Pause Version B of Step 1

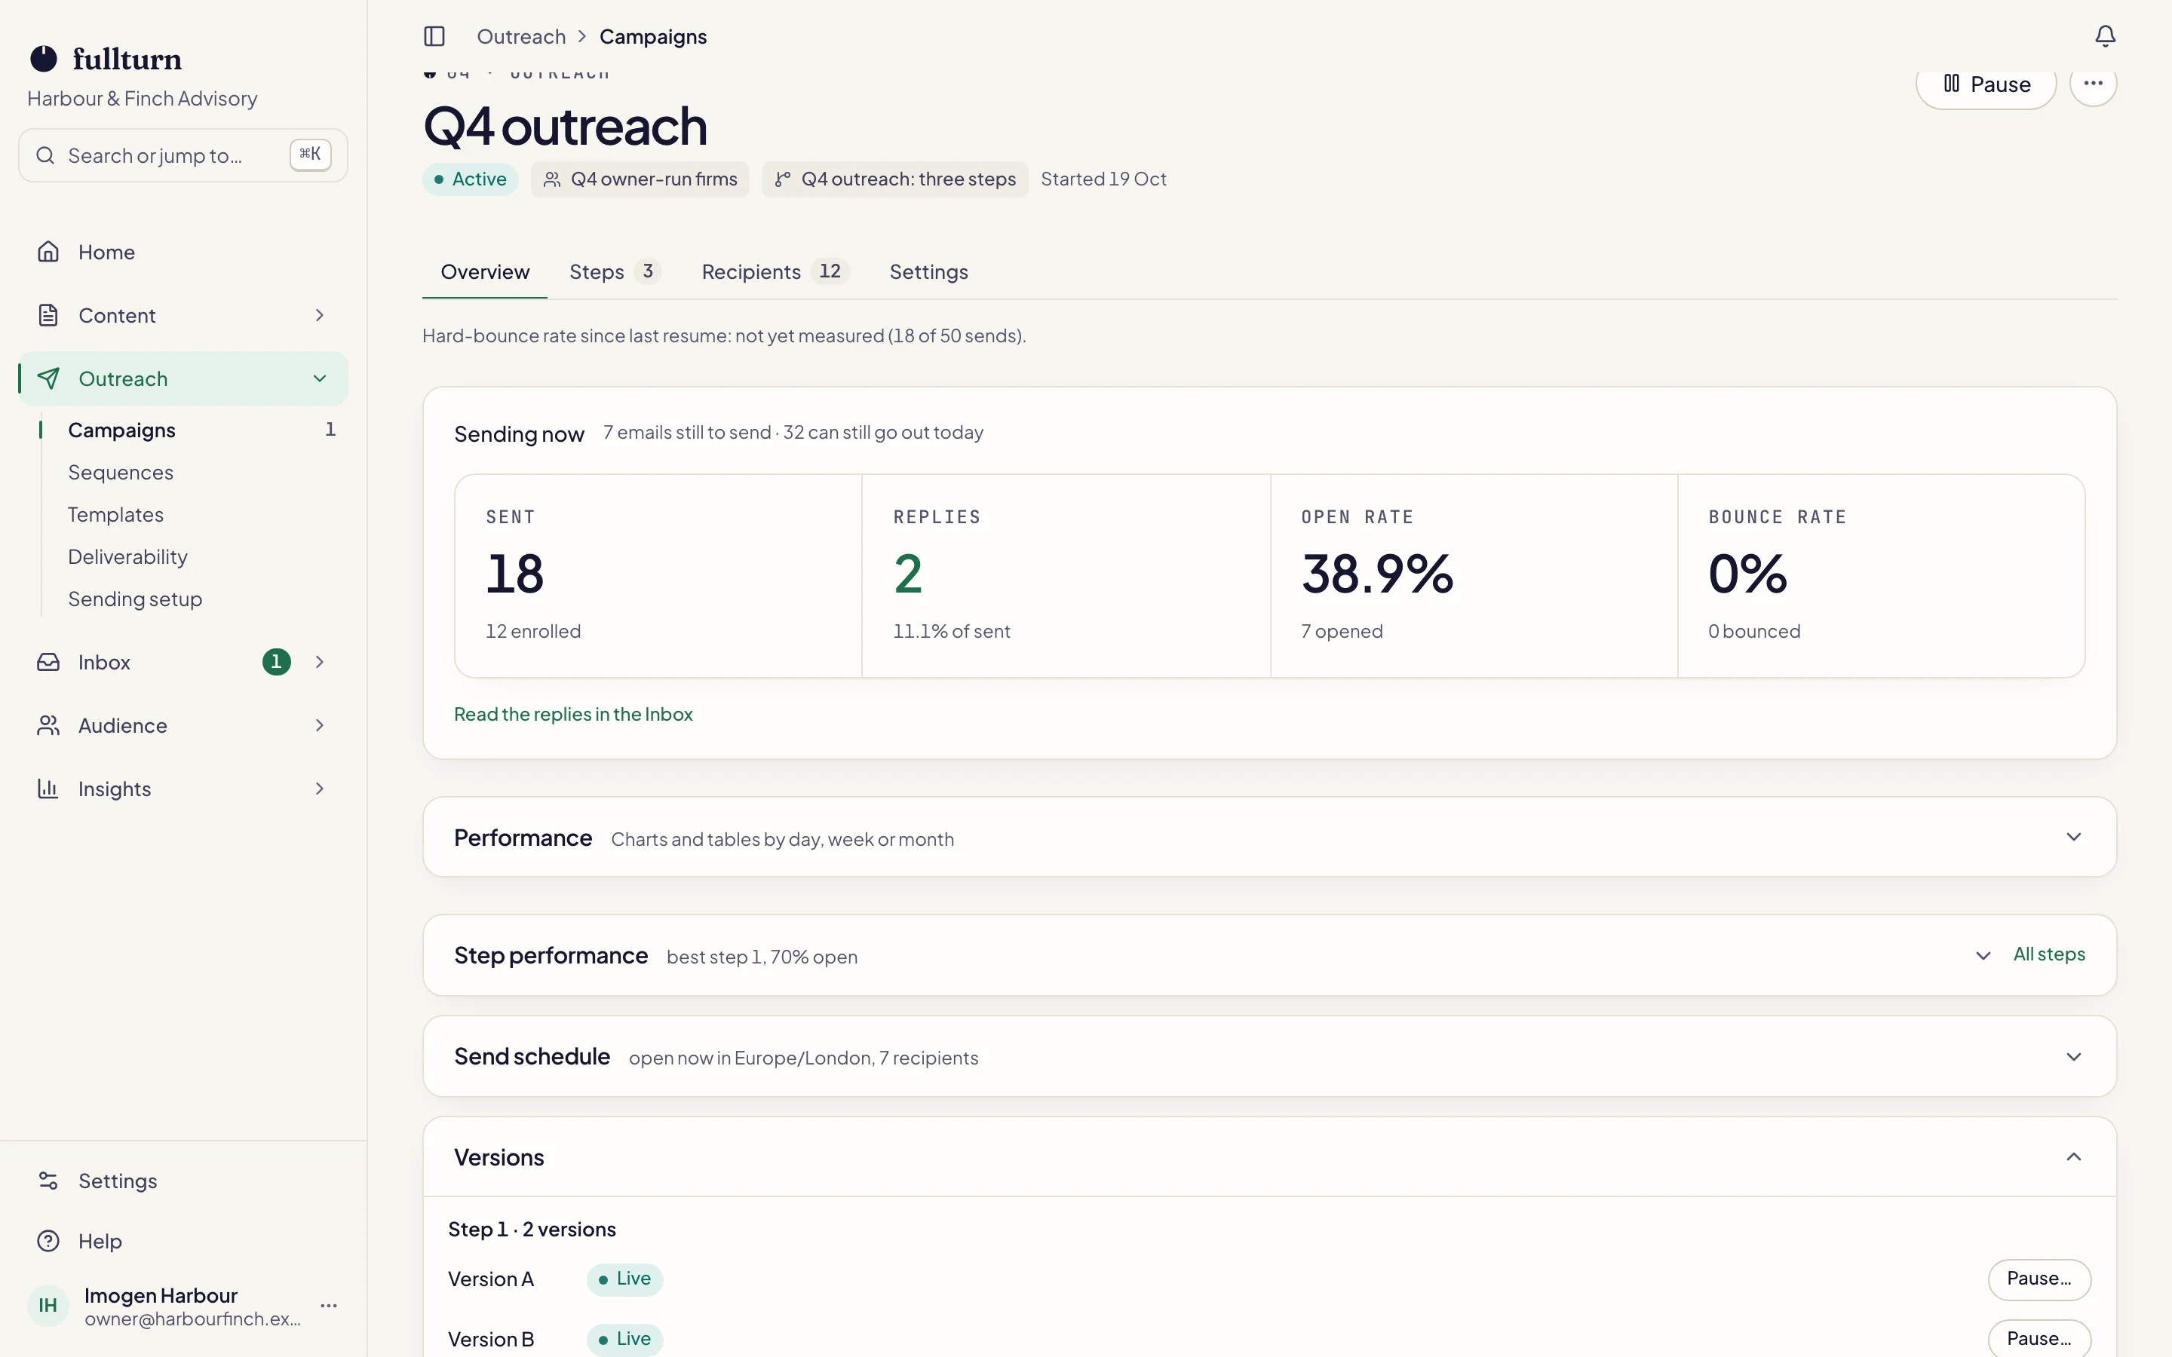2039,1338
